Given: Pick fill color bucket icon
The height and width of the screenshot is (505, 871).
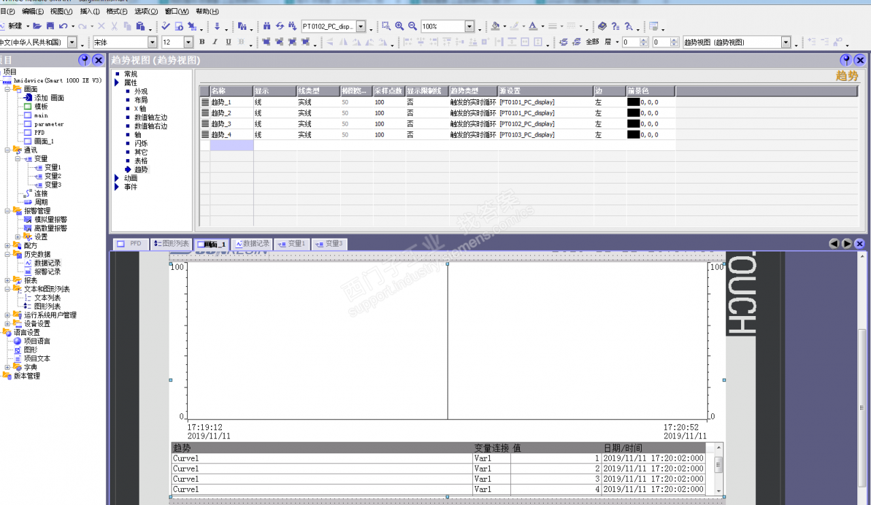Looking at the screenshot, I should pyautogui.click(x=495, y=26).
